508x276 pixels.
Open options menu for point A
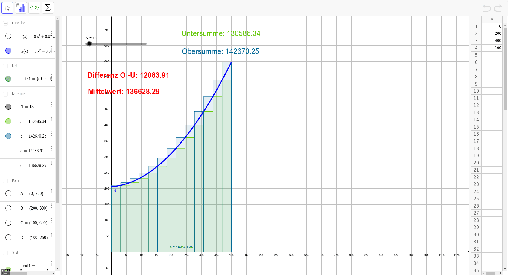click(51, 191)
